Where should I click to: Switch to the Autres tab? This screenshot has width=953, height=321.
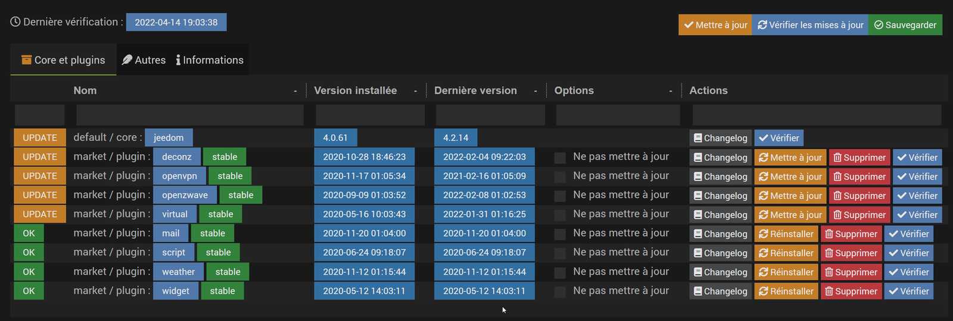point(144,60)
